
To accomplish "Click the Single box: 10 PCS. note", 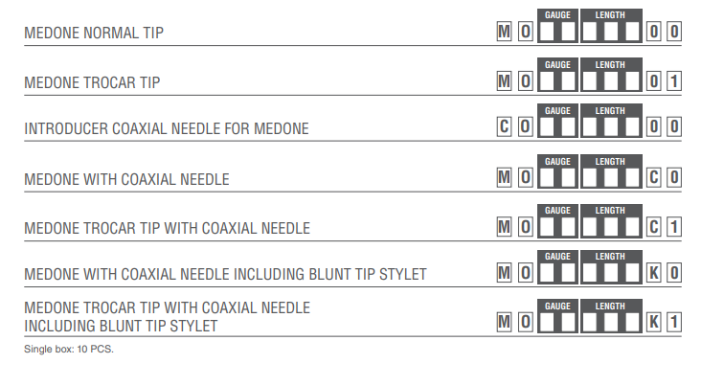I will click(x=69, y=349).
